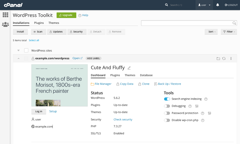Open the site Database tab
The height and width of the screenshot is (144, 240).
(x=146, y=75)
